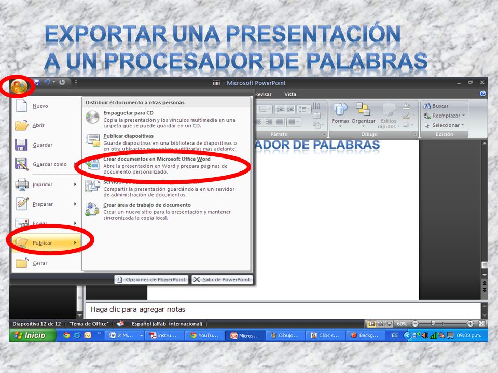Image resolution: width=498 pixels, height=373 pixels.
Task: Click the zoom out minus button
Action: coord(415,324)
